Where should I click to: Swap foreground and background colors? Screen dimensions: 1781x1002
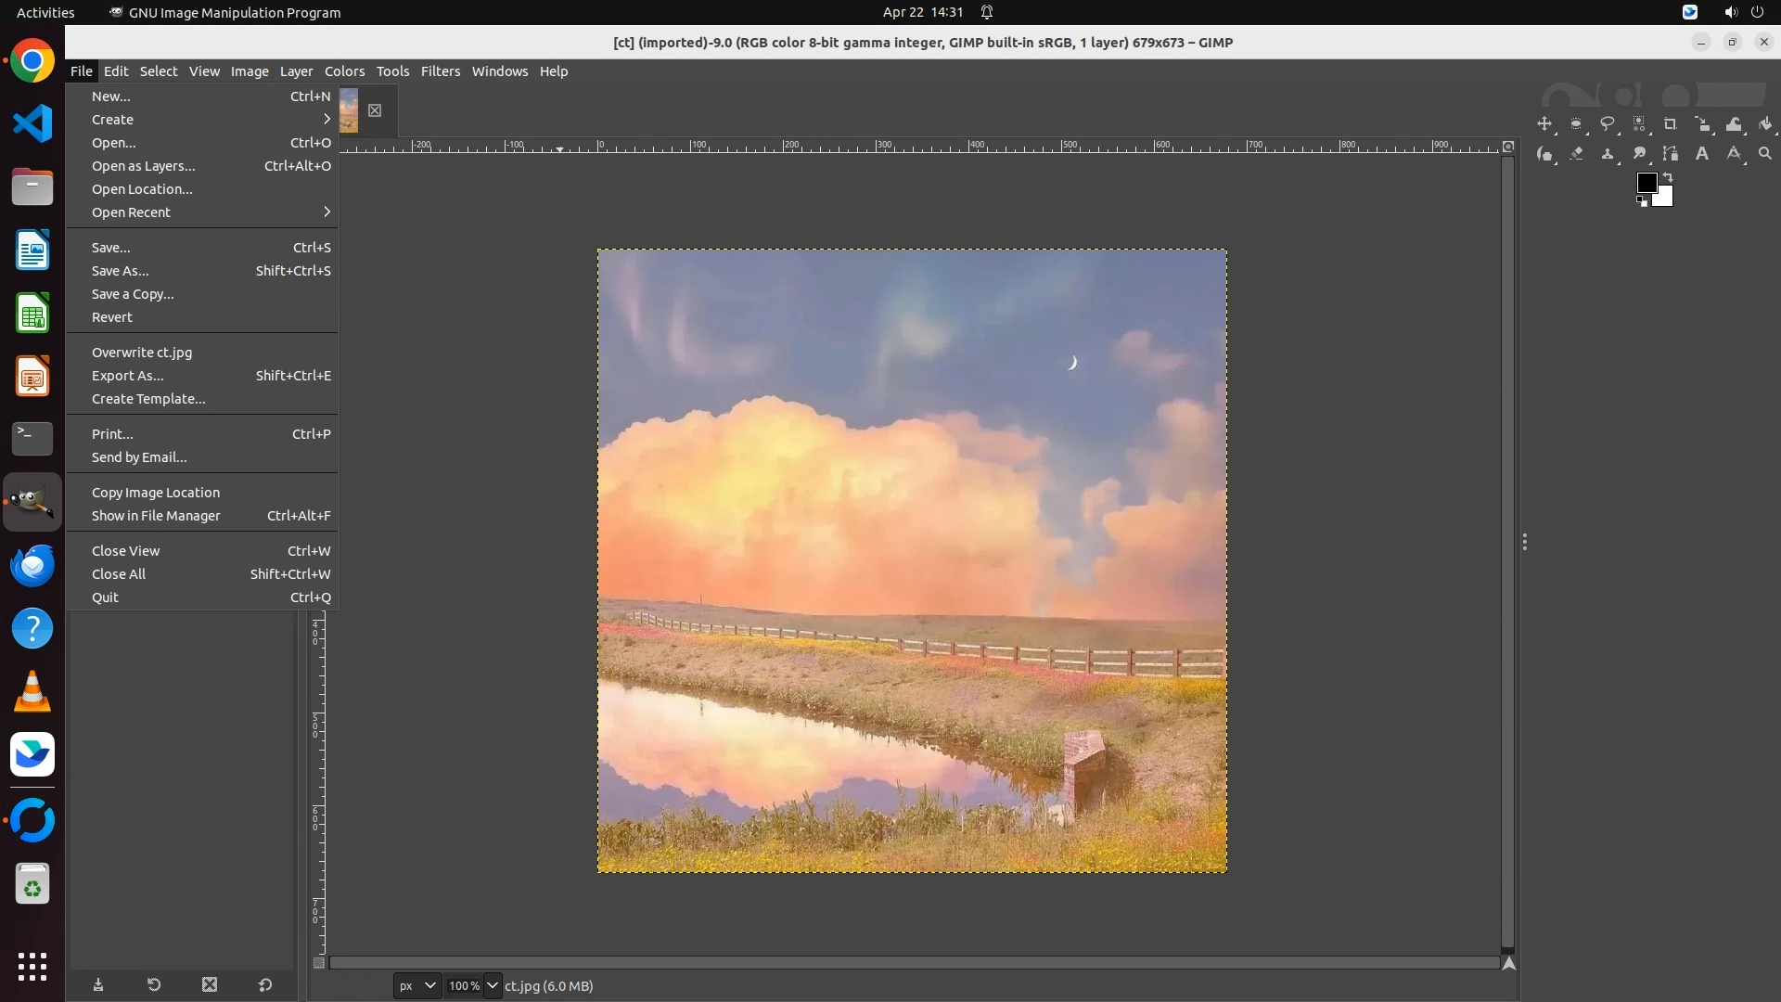point(1668,177)
